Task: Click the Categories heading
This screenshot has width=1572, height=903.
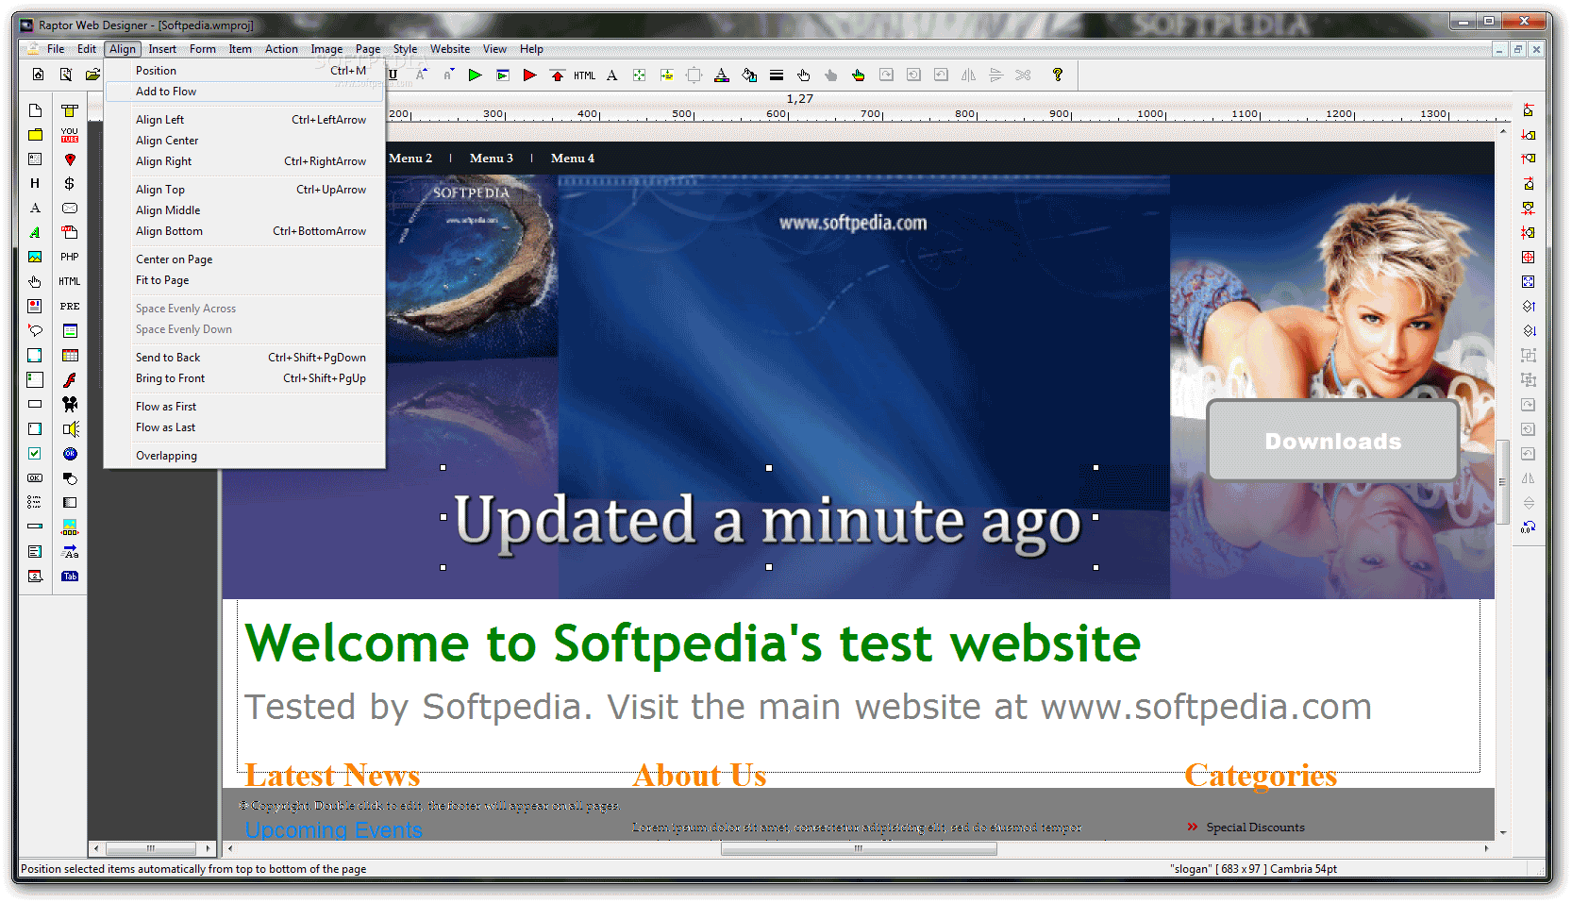Action: coord(1261,775)
